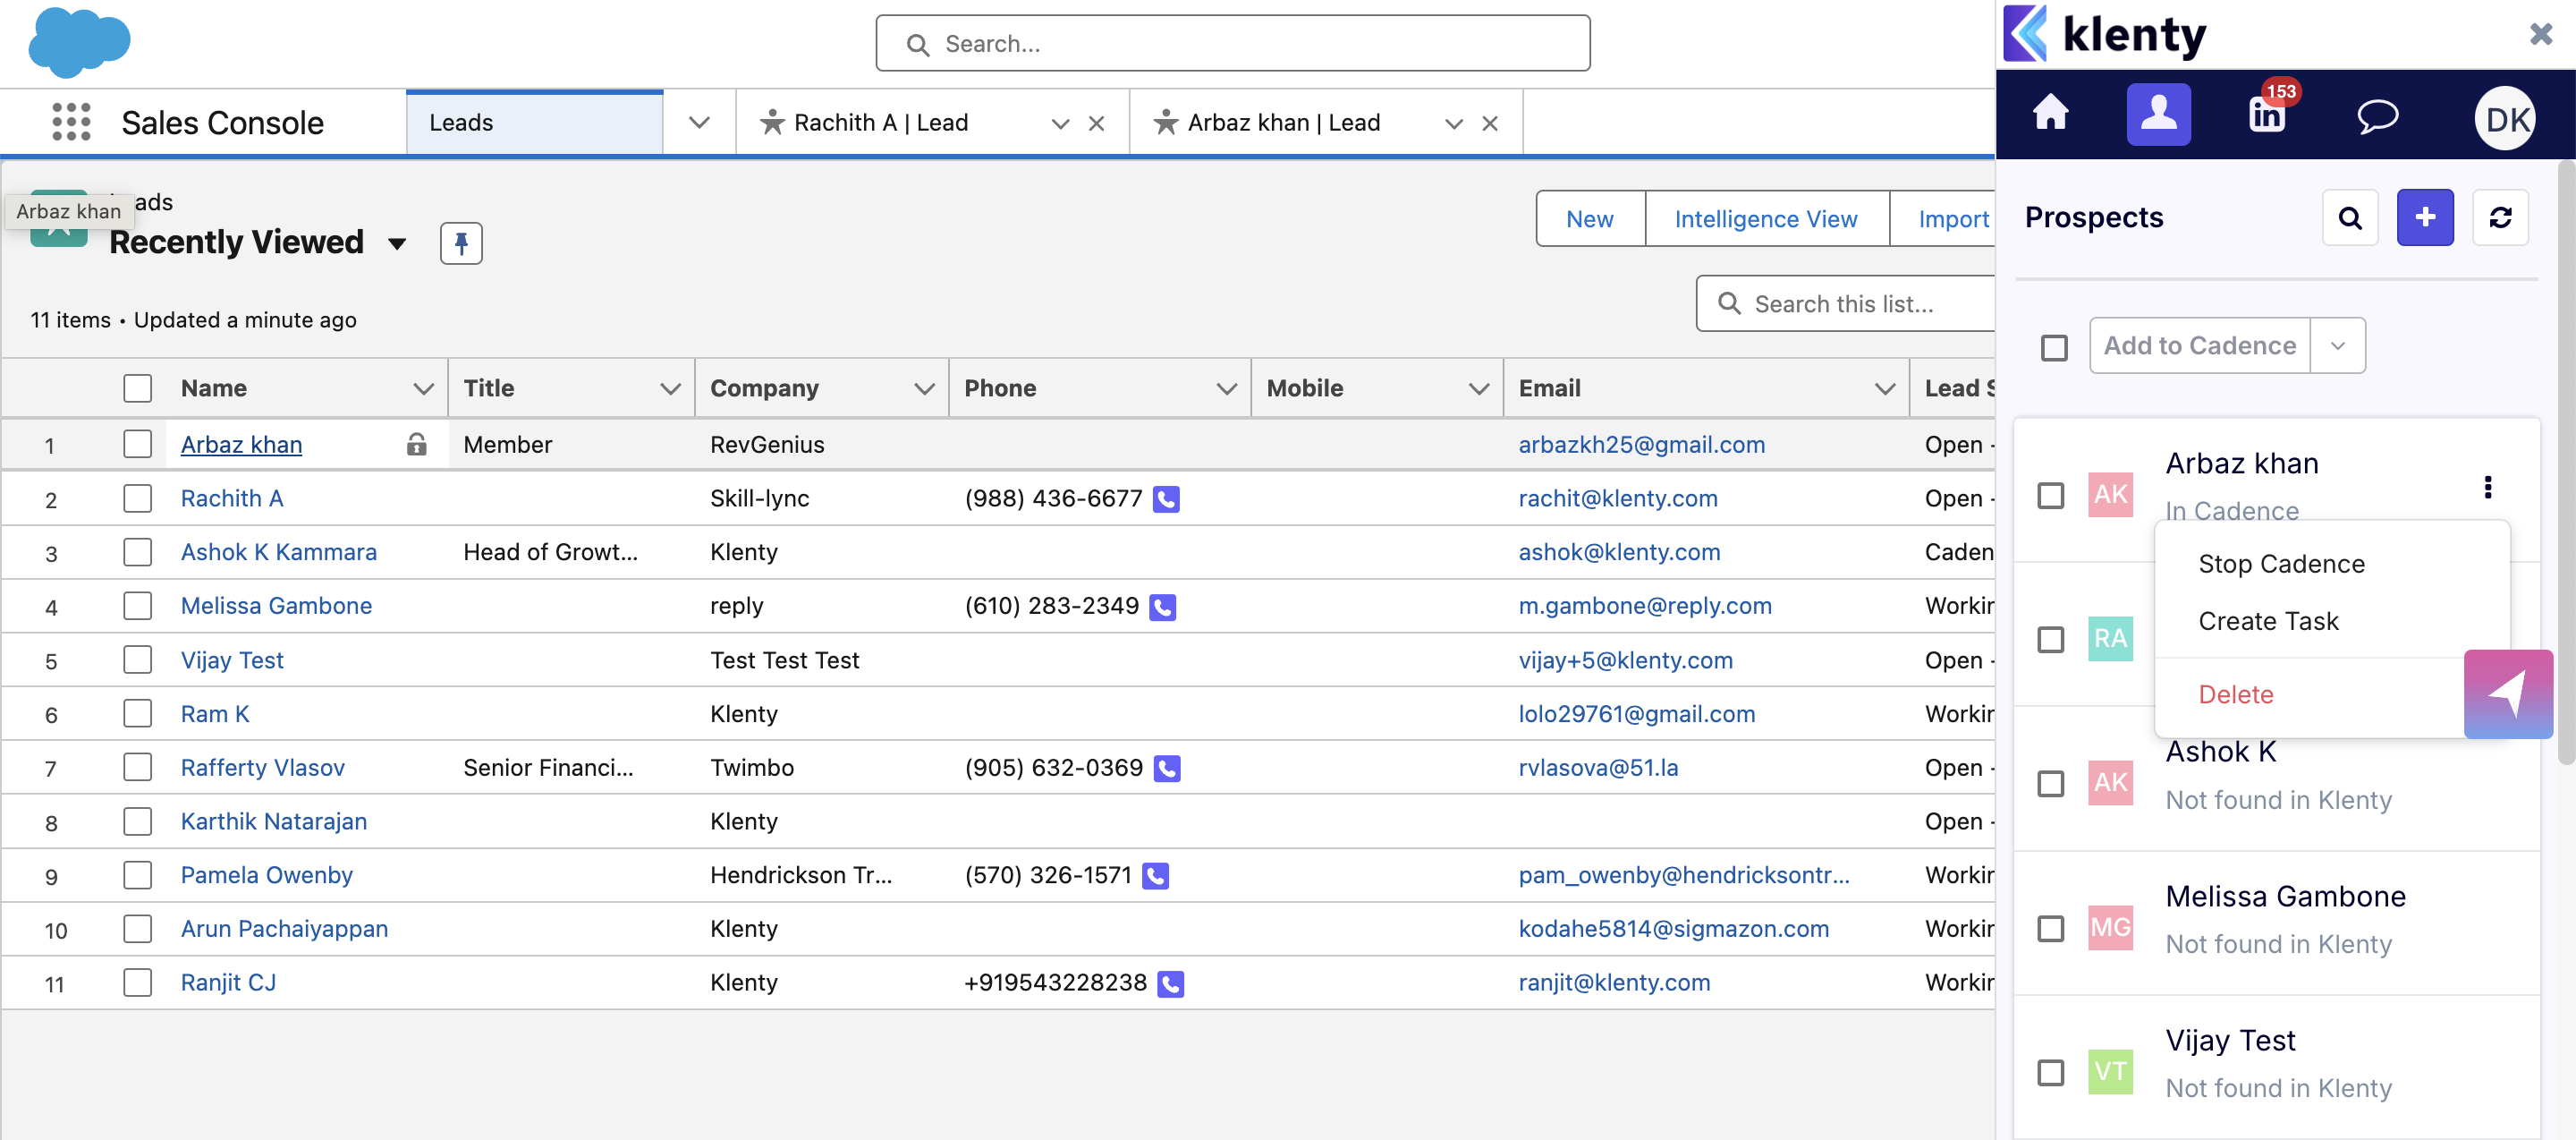
Task: Select the Vijay Test prospect checkbox in Klenty
Action: [2051, 1073]
